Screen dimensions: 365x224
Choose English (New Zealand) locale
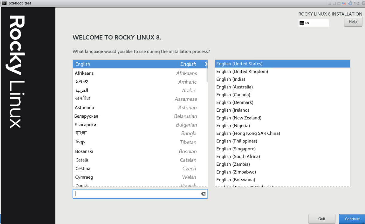tap(283, 118)
